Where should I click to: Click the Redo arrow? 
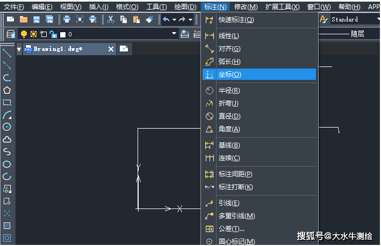pyautogui.click(x=182, y=19)
